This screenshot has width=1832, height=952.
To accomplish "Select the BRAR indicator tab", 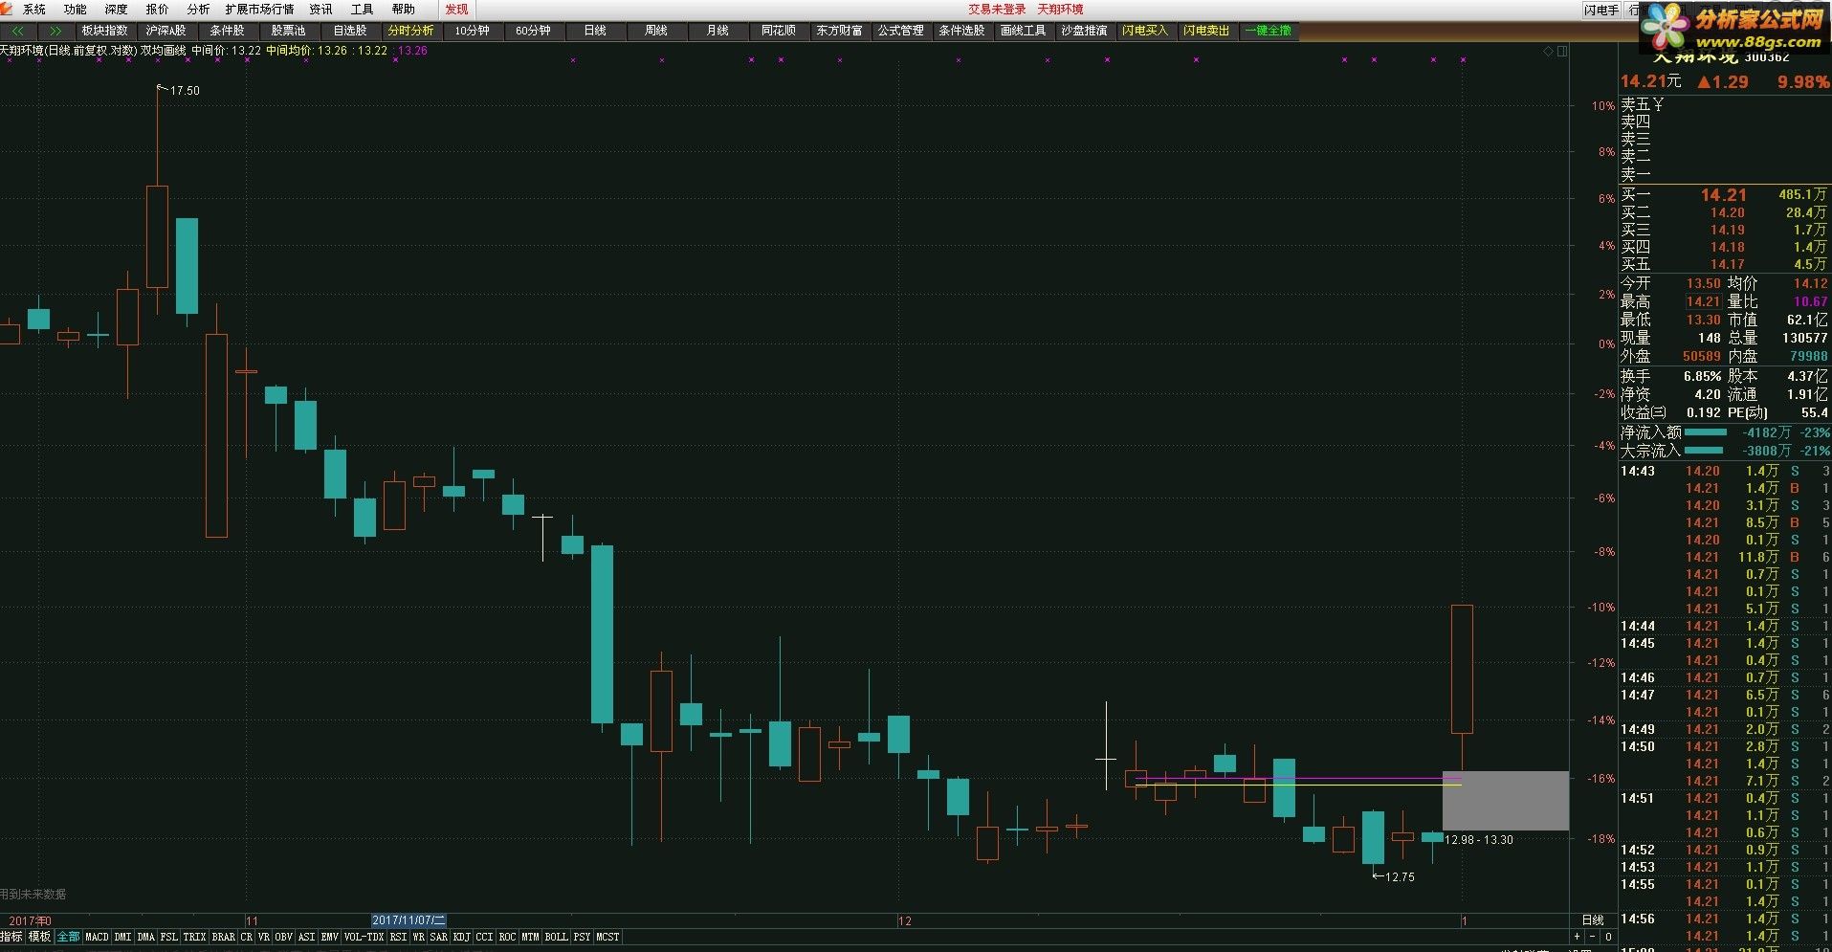I will click(223, 937).
